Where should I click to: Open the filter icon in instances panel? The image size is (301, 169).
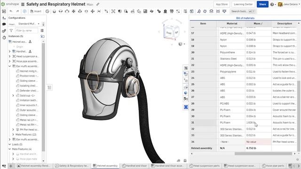(11, 31)
